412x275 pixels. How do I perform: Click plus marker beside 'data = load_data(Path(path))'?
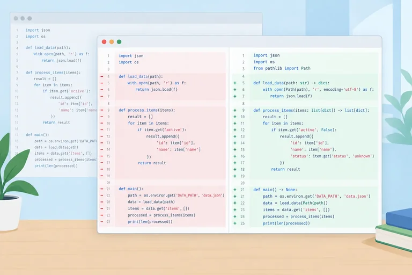[235, 203]
